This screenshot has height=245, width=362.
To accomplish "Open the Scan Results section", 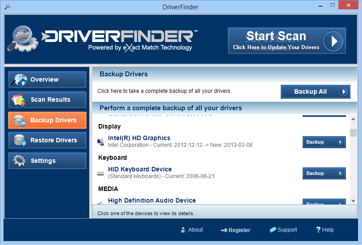I will 47,100.
